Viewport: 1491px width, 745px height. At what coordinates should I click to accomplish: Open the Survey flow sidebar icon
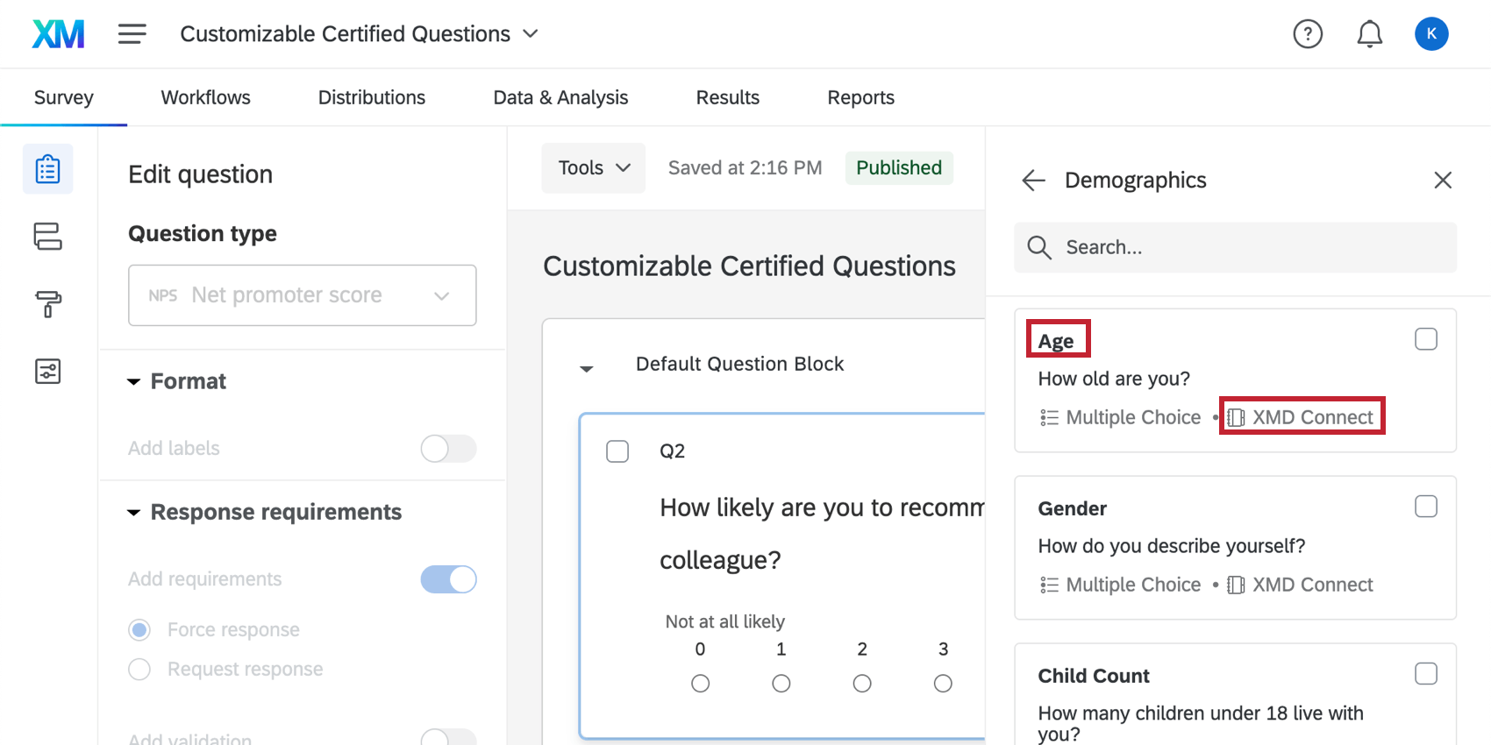click(x=48, y=236)
